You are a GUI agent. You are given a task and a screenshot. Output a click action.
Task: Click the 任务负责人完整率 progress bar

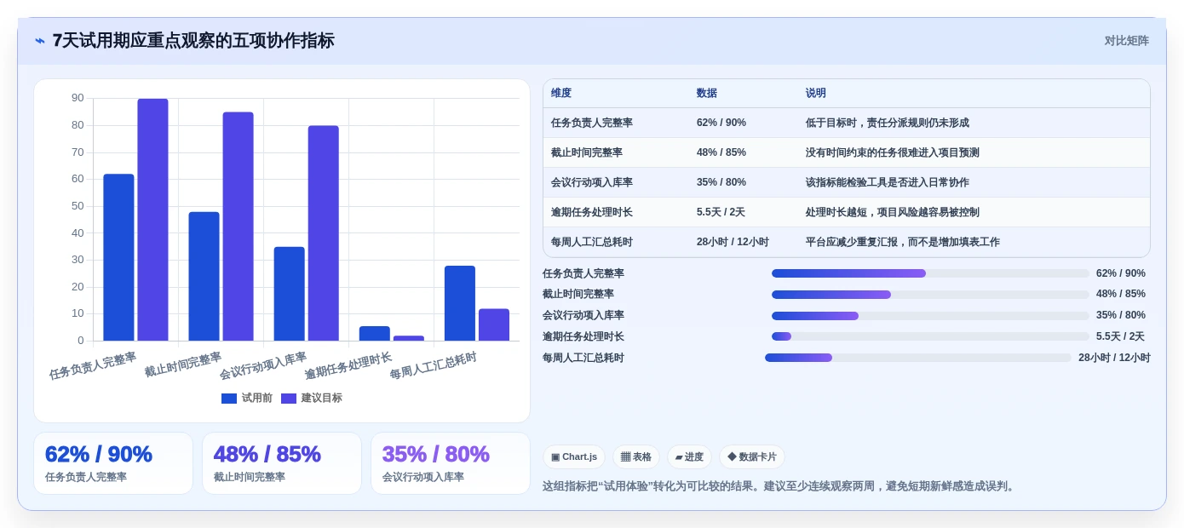coord(930,273)
